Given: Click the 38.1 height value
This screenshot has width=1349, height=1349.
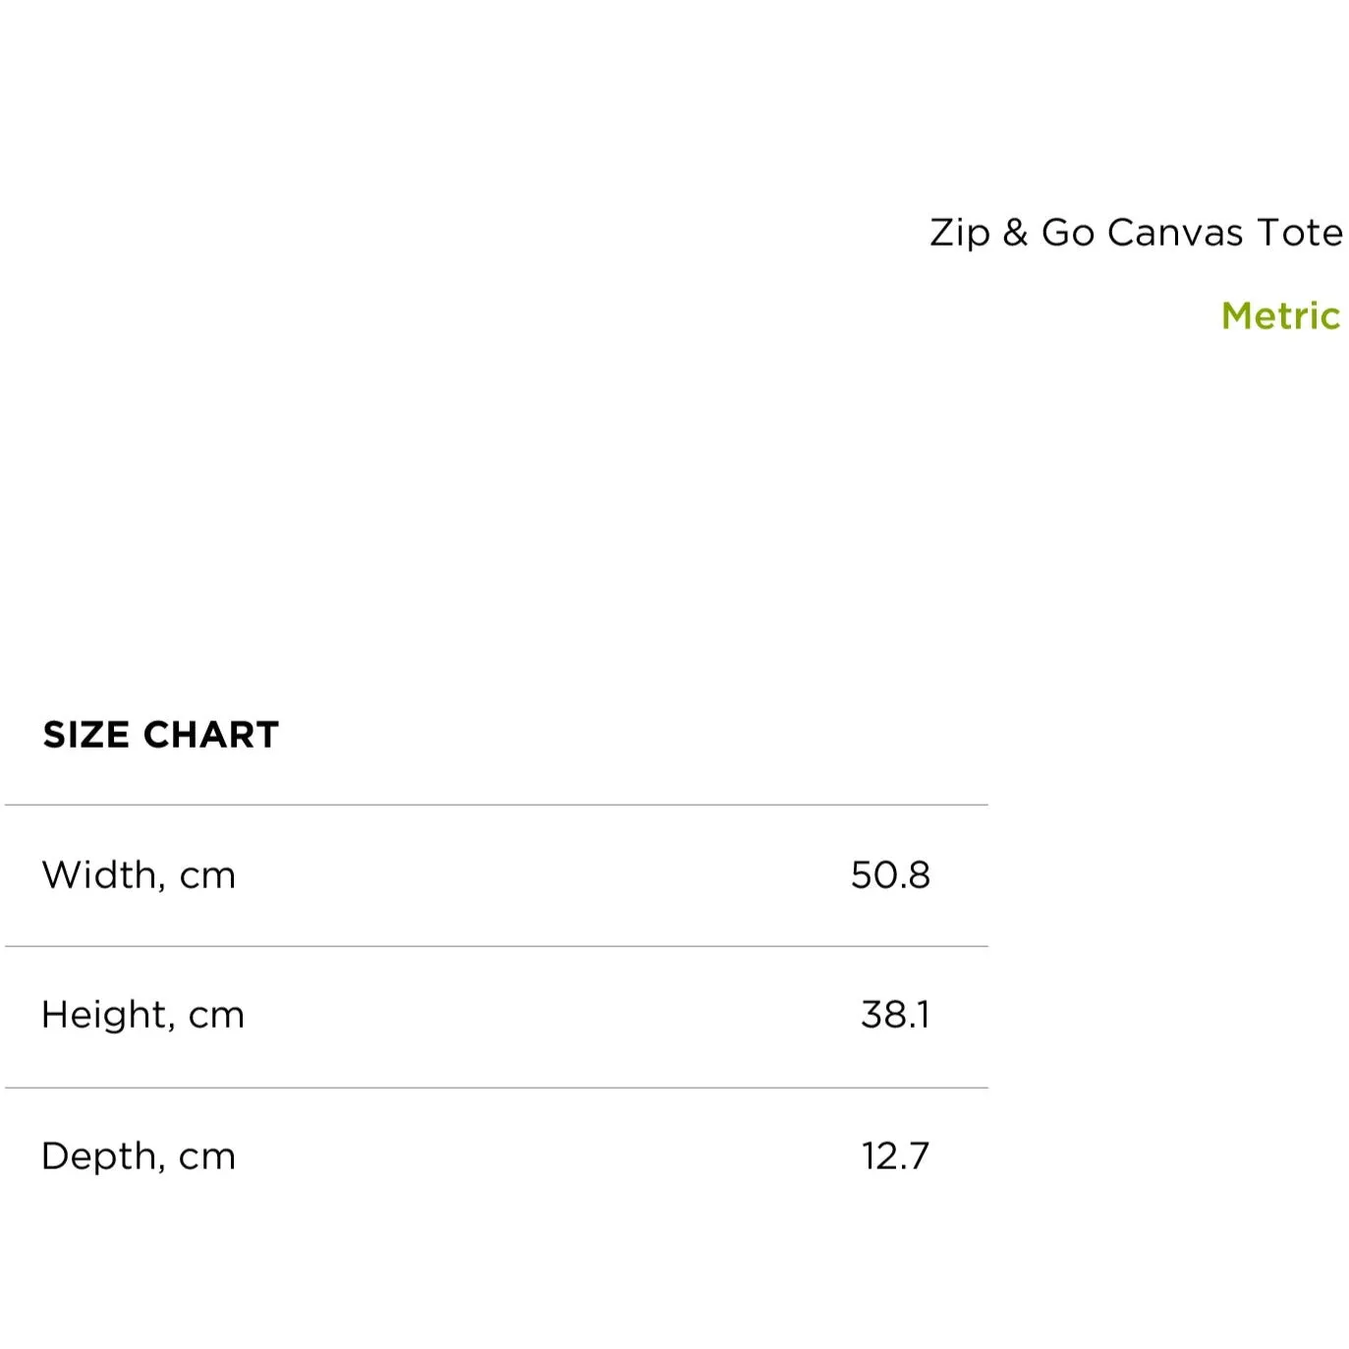Looking at the screenshot, I should 895,1014.
